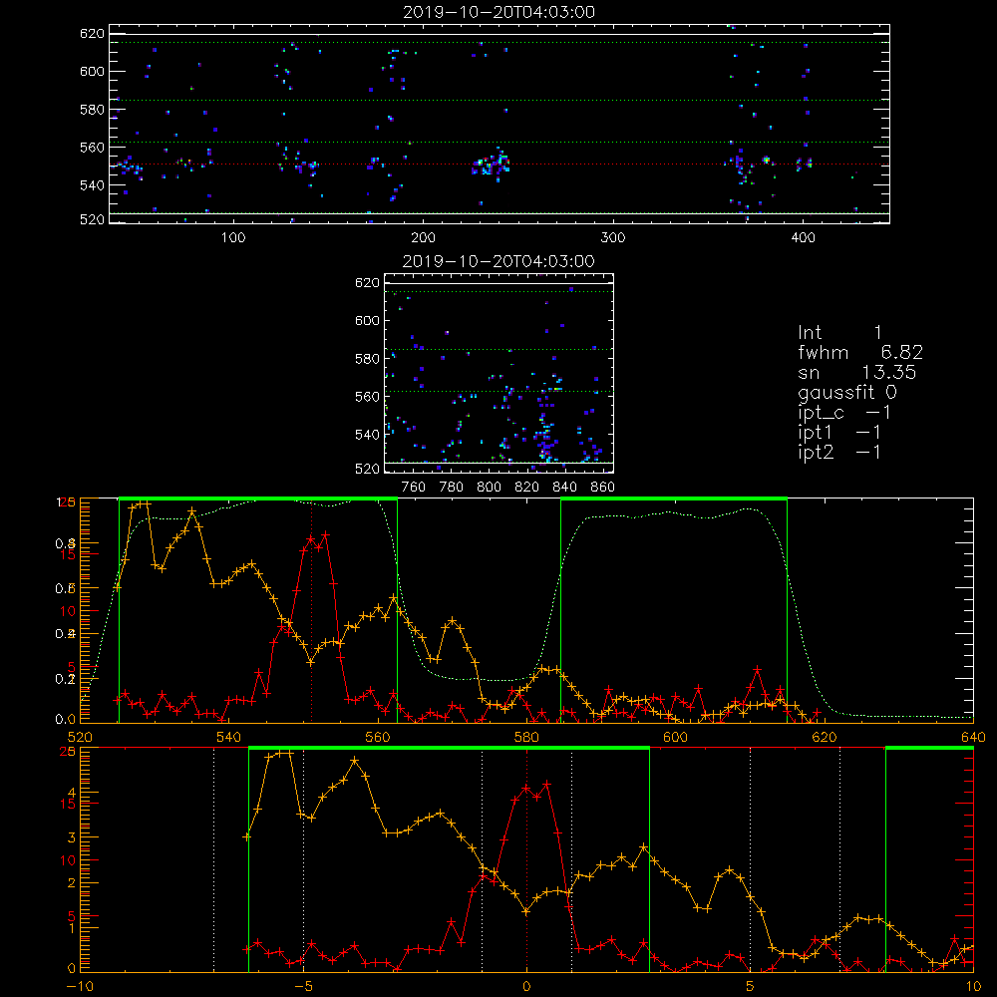Screen dimensions: 997x997
Task: Click the timestamp title above the small middle plot
Action: click(499, 261)
